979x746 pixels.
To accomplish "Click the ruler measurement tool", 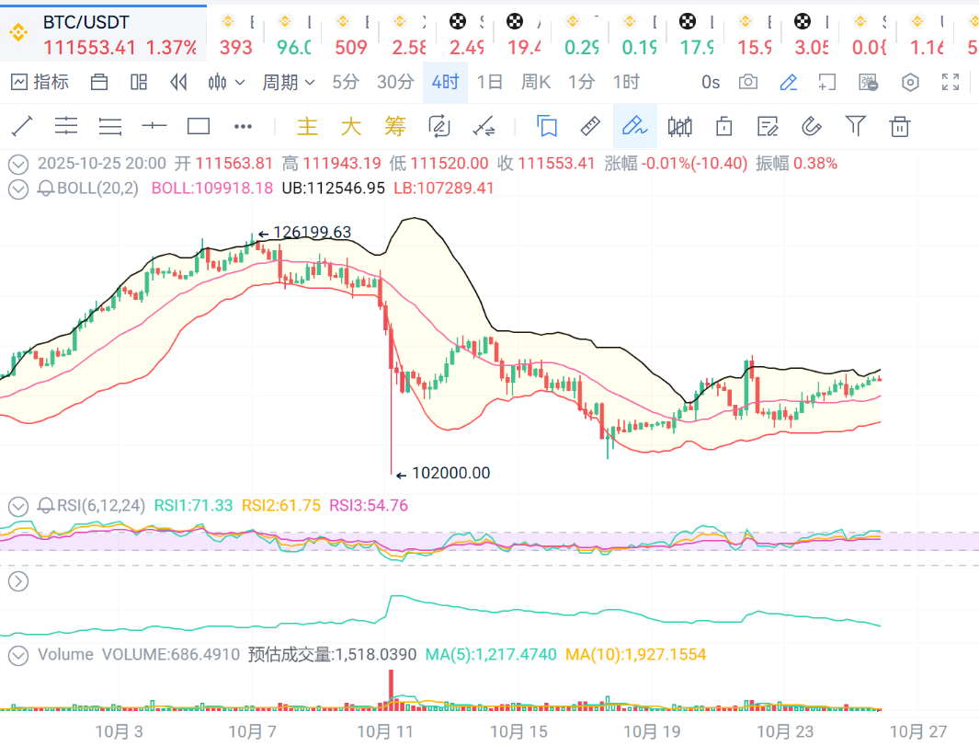I will (591, 126).
